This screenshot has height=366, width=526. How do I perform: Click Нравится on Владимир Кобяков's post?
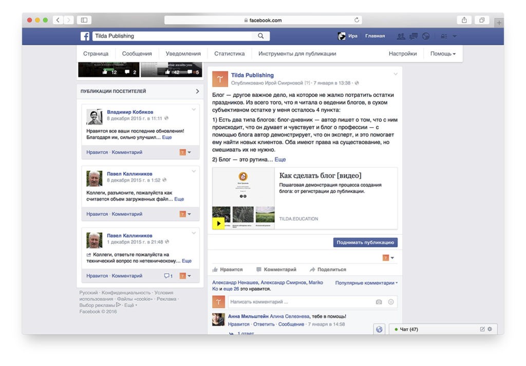click(x=97, y=152)
